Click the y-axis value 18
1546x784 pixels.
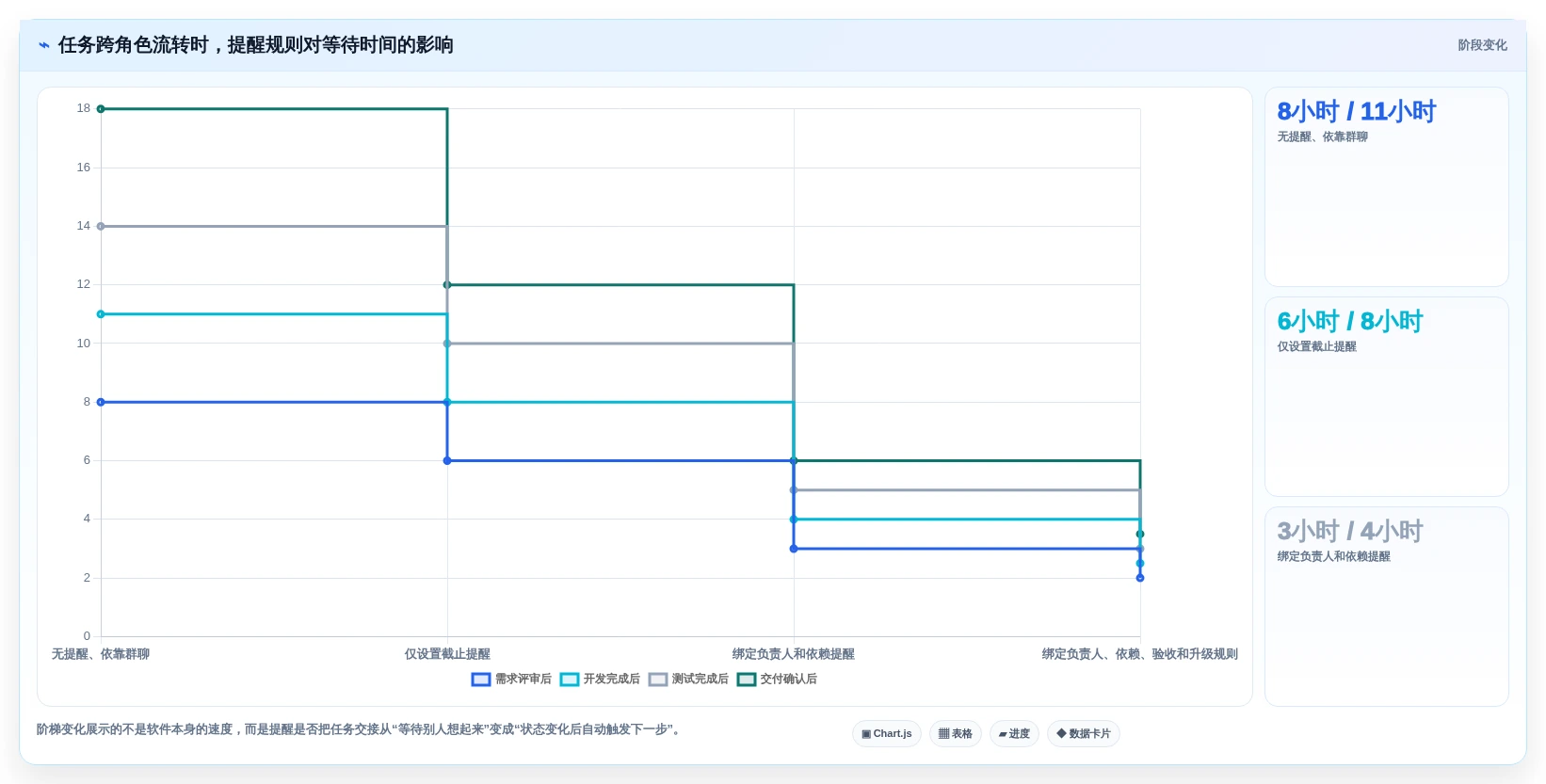click(84, 108)
